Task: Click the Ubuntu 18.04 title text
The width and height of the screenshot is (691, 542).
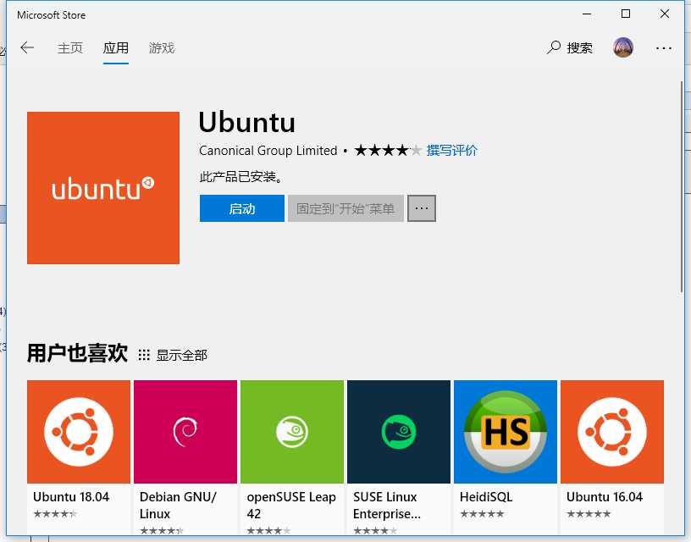Action: (71, 497)
